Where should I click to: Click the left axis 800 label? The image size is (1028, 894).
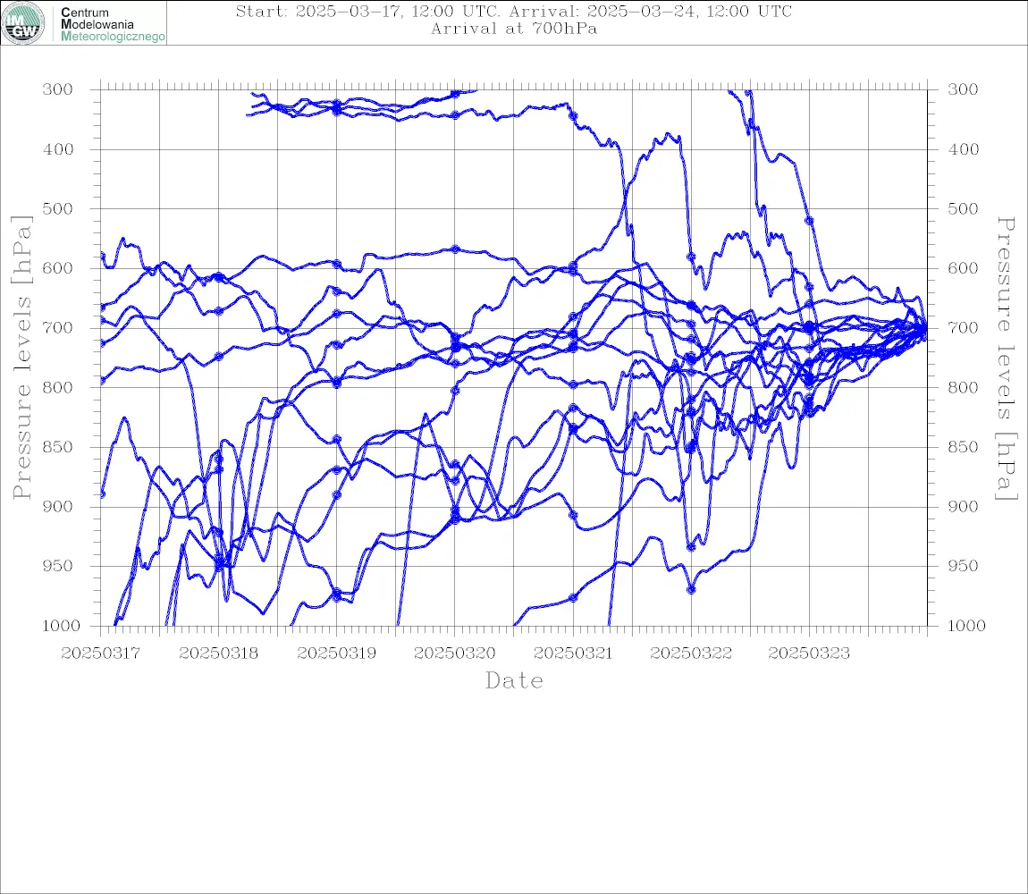[x=58, y=387]
